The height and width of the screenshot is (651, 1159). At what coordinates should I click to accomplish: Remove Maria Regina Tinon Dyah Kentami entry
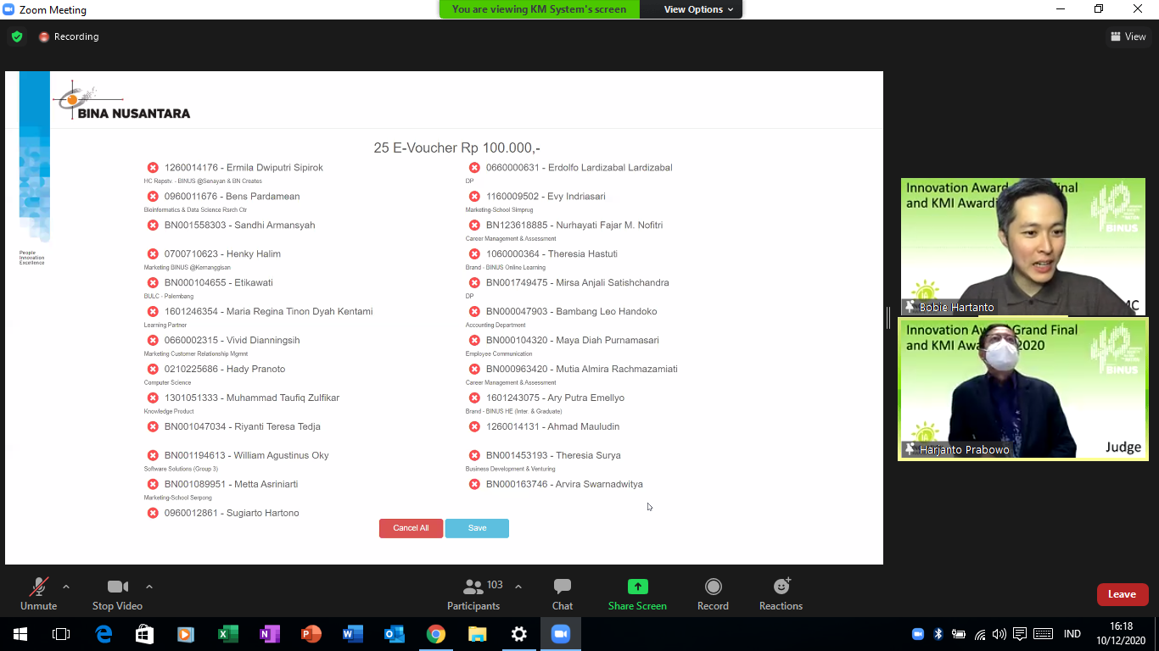tap(153, 312)
